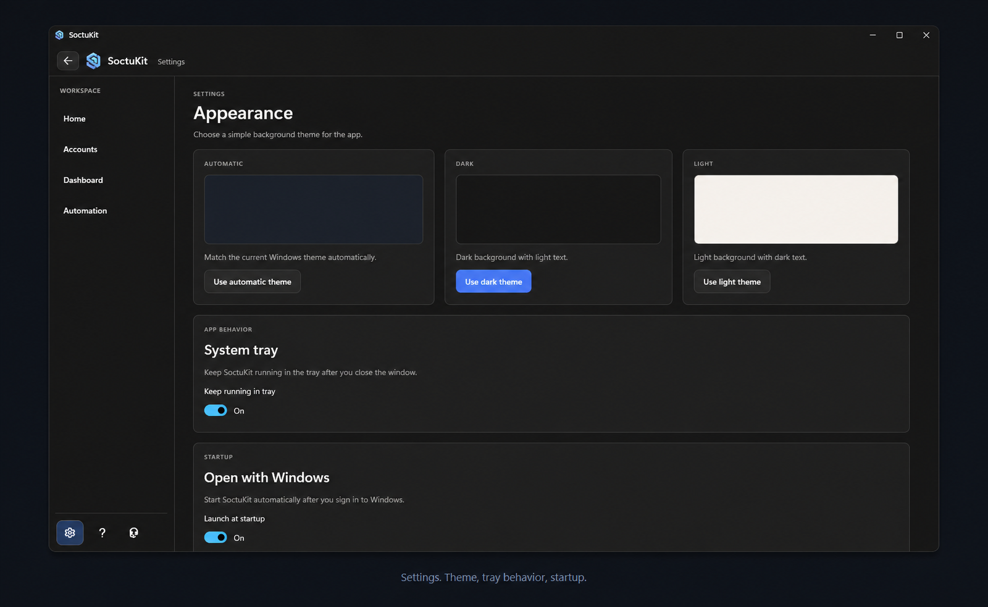Click Use automatic theme
988x607 pixels.
coord(252,281)
